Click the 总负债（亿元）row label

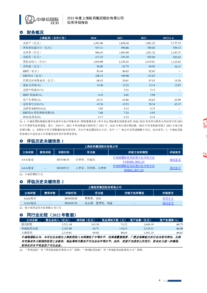coord(32,53)
